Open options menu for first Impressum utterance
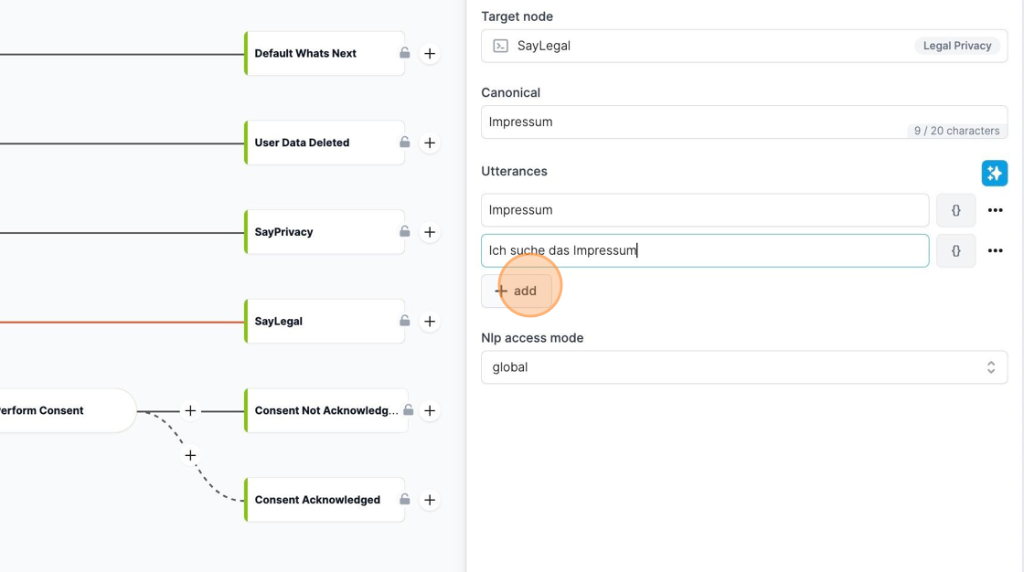The height and width of the screenshot is (572, 1024). pos(995,210)
